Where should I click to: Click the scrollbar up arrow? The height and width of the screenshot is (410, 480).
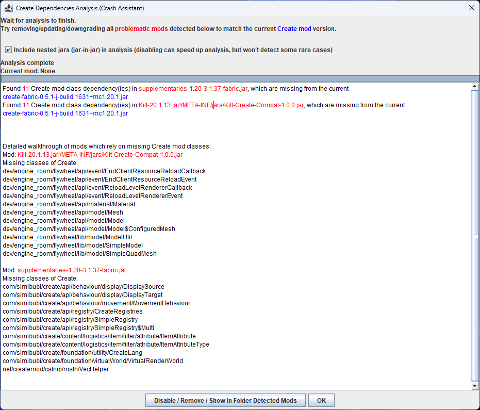(x=474, y=86)
